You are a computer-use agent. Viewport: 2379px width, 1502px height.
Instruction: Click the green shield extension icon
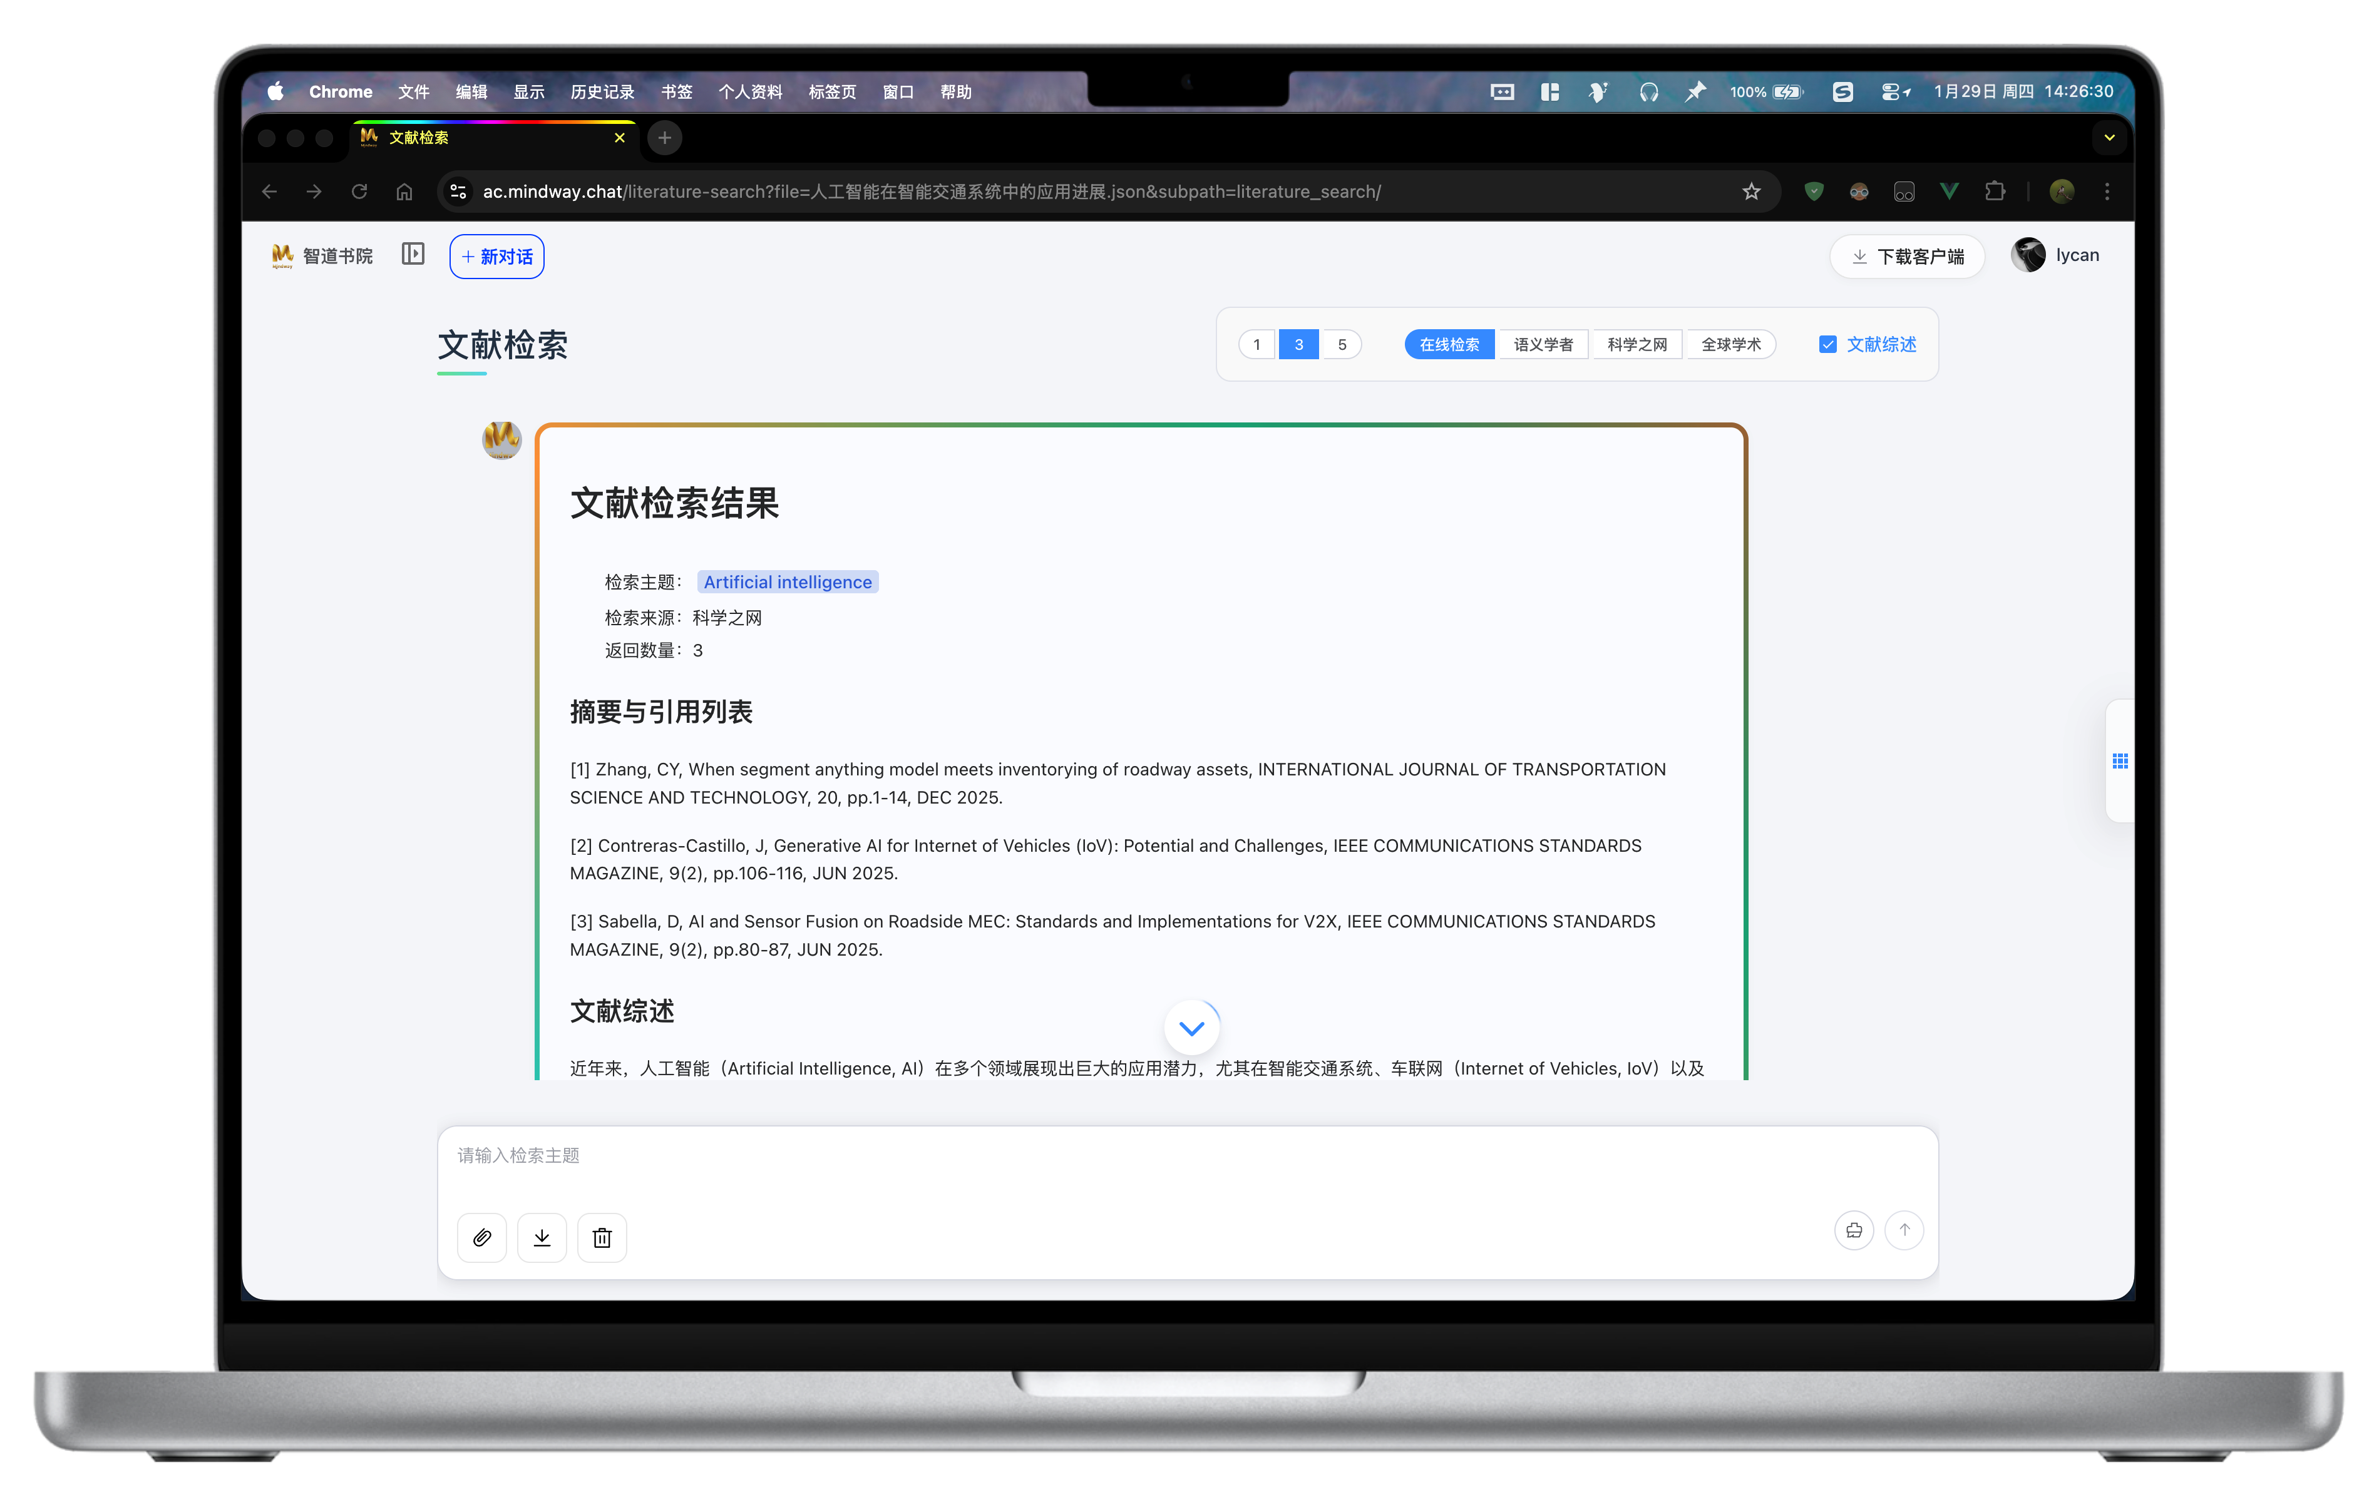(1814, 192)
